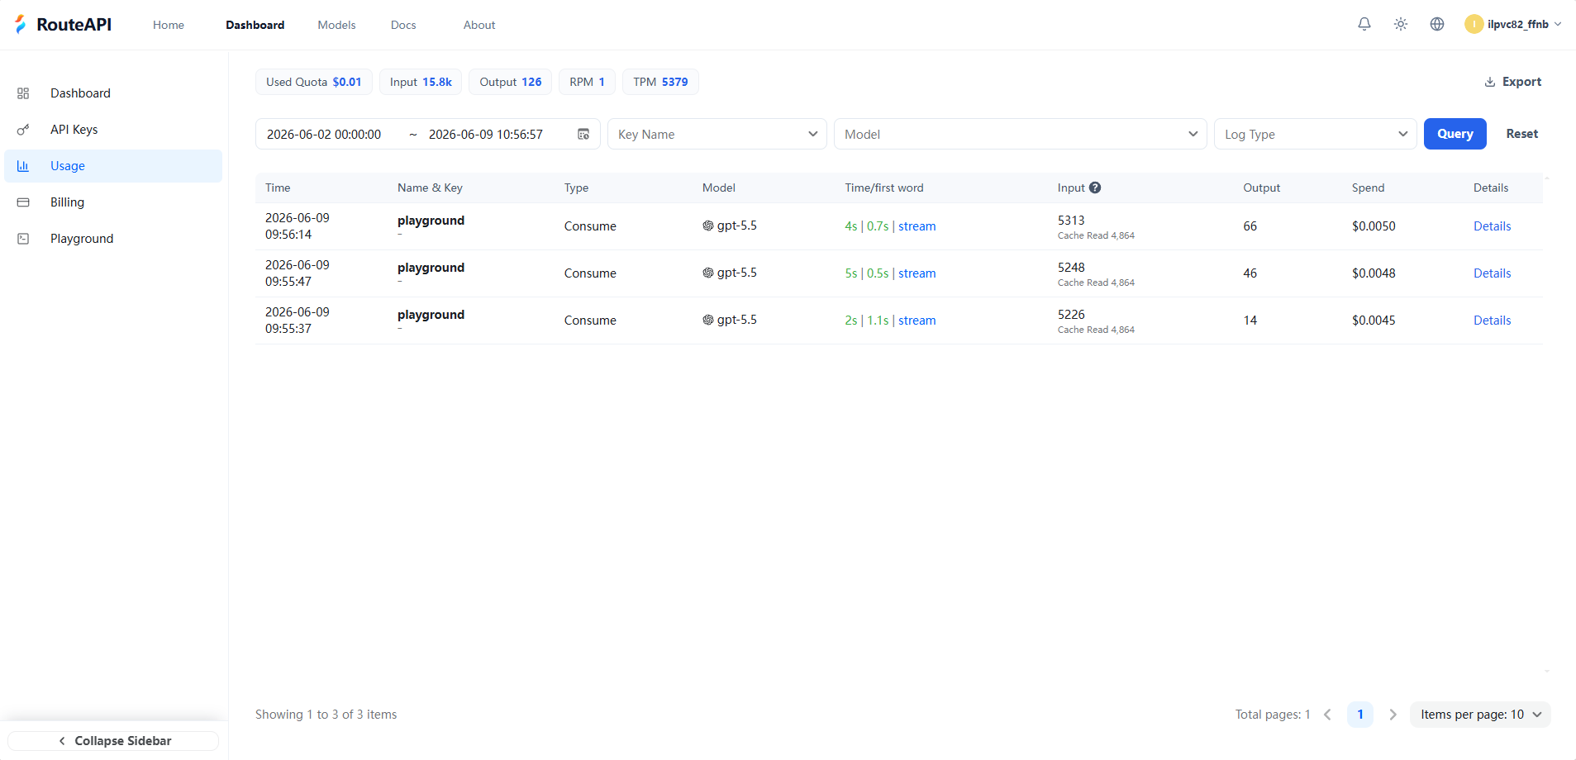
Task: Click the spend value $0.0050
Action: tap(1374, 226)
